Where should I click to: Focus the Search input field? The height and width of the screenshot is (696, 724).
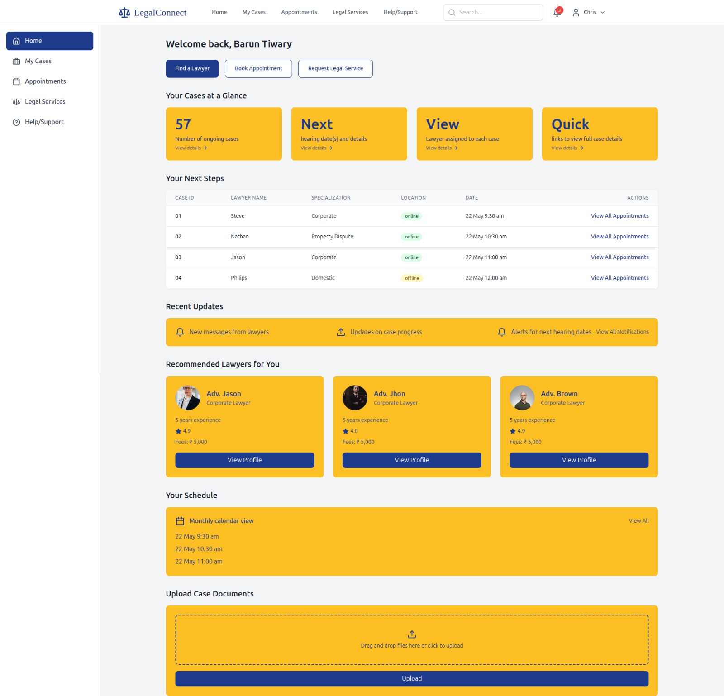tap(493, 13)
